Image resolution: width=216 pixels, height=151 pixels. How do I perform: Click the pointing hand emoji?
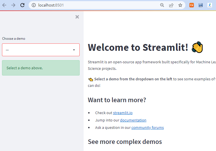pos(90,79)
